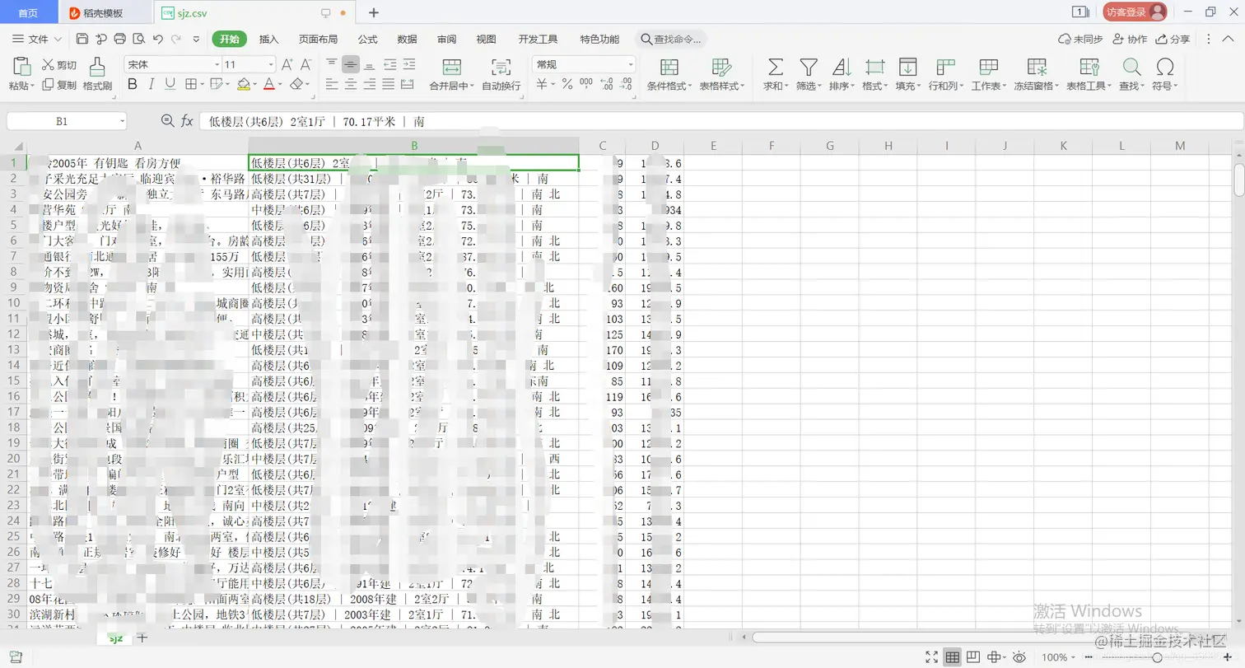1245x668 pixels.
Task: Enter full screen view in status bar
Action: 931,656
